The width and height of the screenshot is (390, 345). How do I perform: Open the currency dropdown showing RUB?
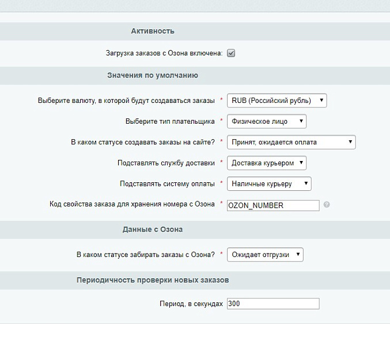pyautogui.click(x=277, y=101)
